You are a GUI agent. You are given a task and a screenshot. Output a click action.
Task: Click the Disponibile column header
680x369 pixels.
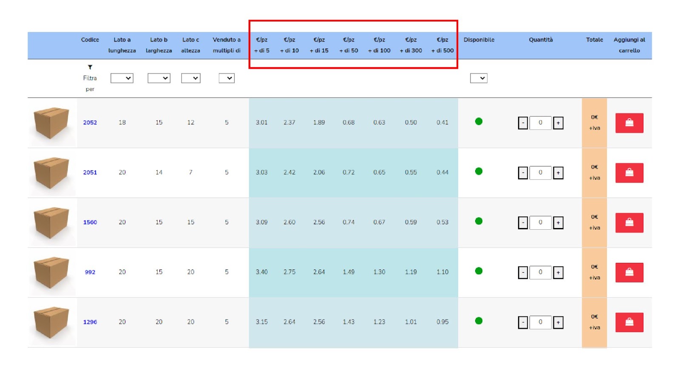479,39
